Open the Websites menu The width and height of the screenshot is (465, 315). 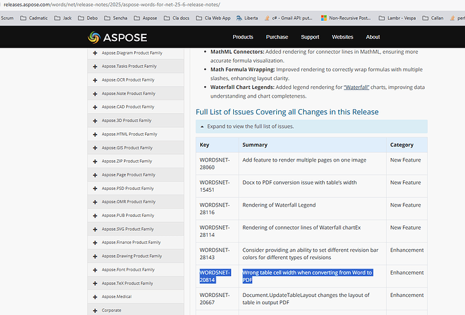[342, 37]
